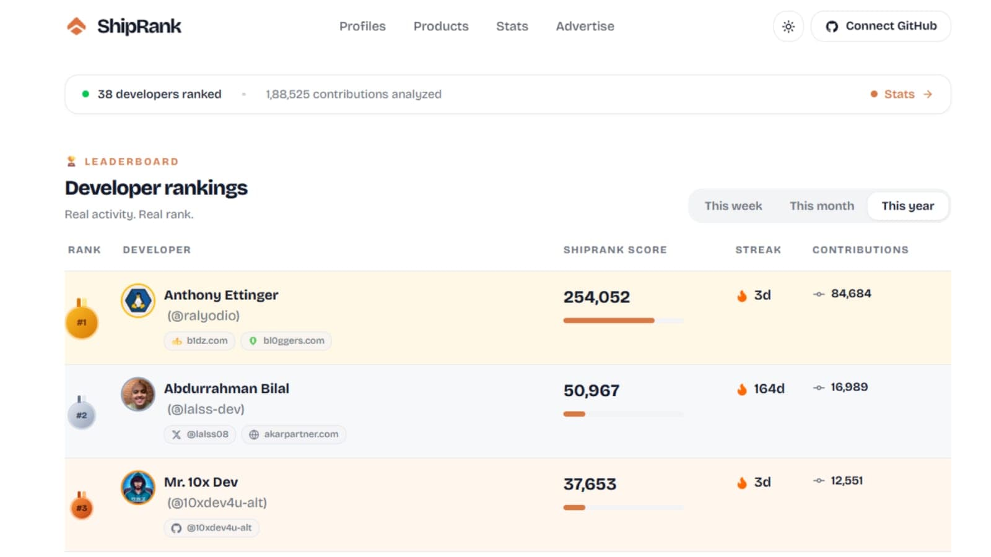Click the commit icon beside 16,989

click(x=819, y=387)
